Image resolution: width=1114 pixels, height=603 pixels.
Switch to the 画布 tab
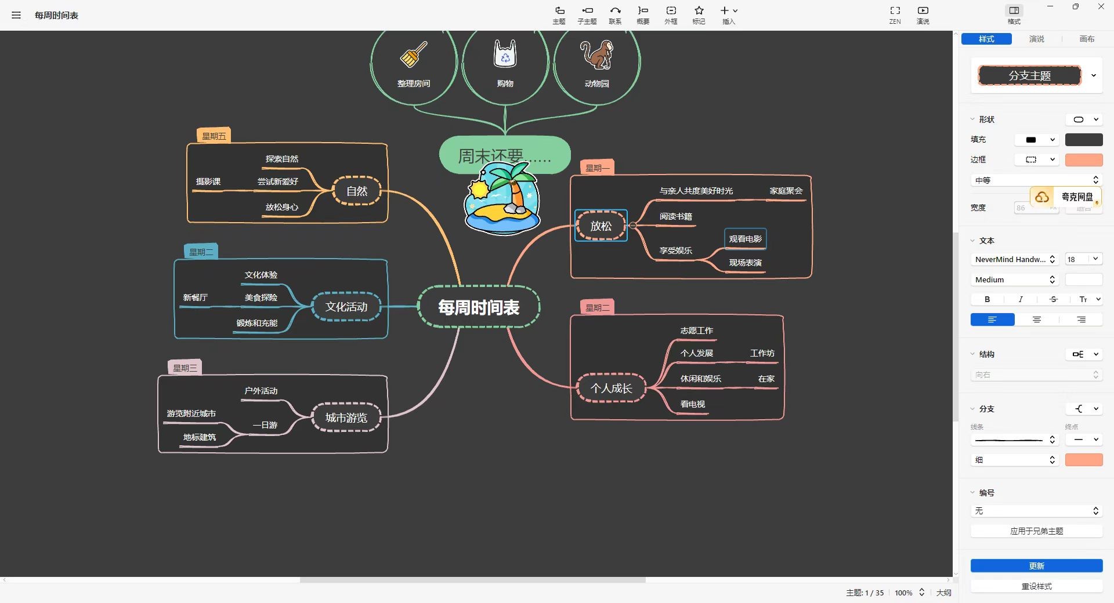(x=1087, y=39)
